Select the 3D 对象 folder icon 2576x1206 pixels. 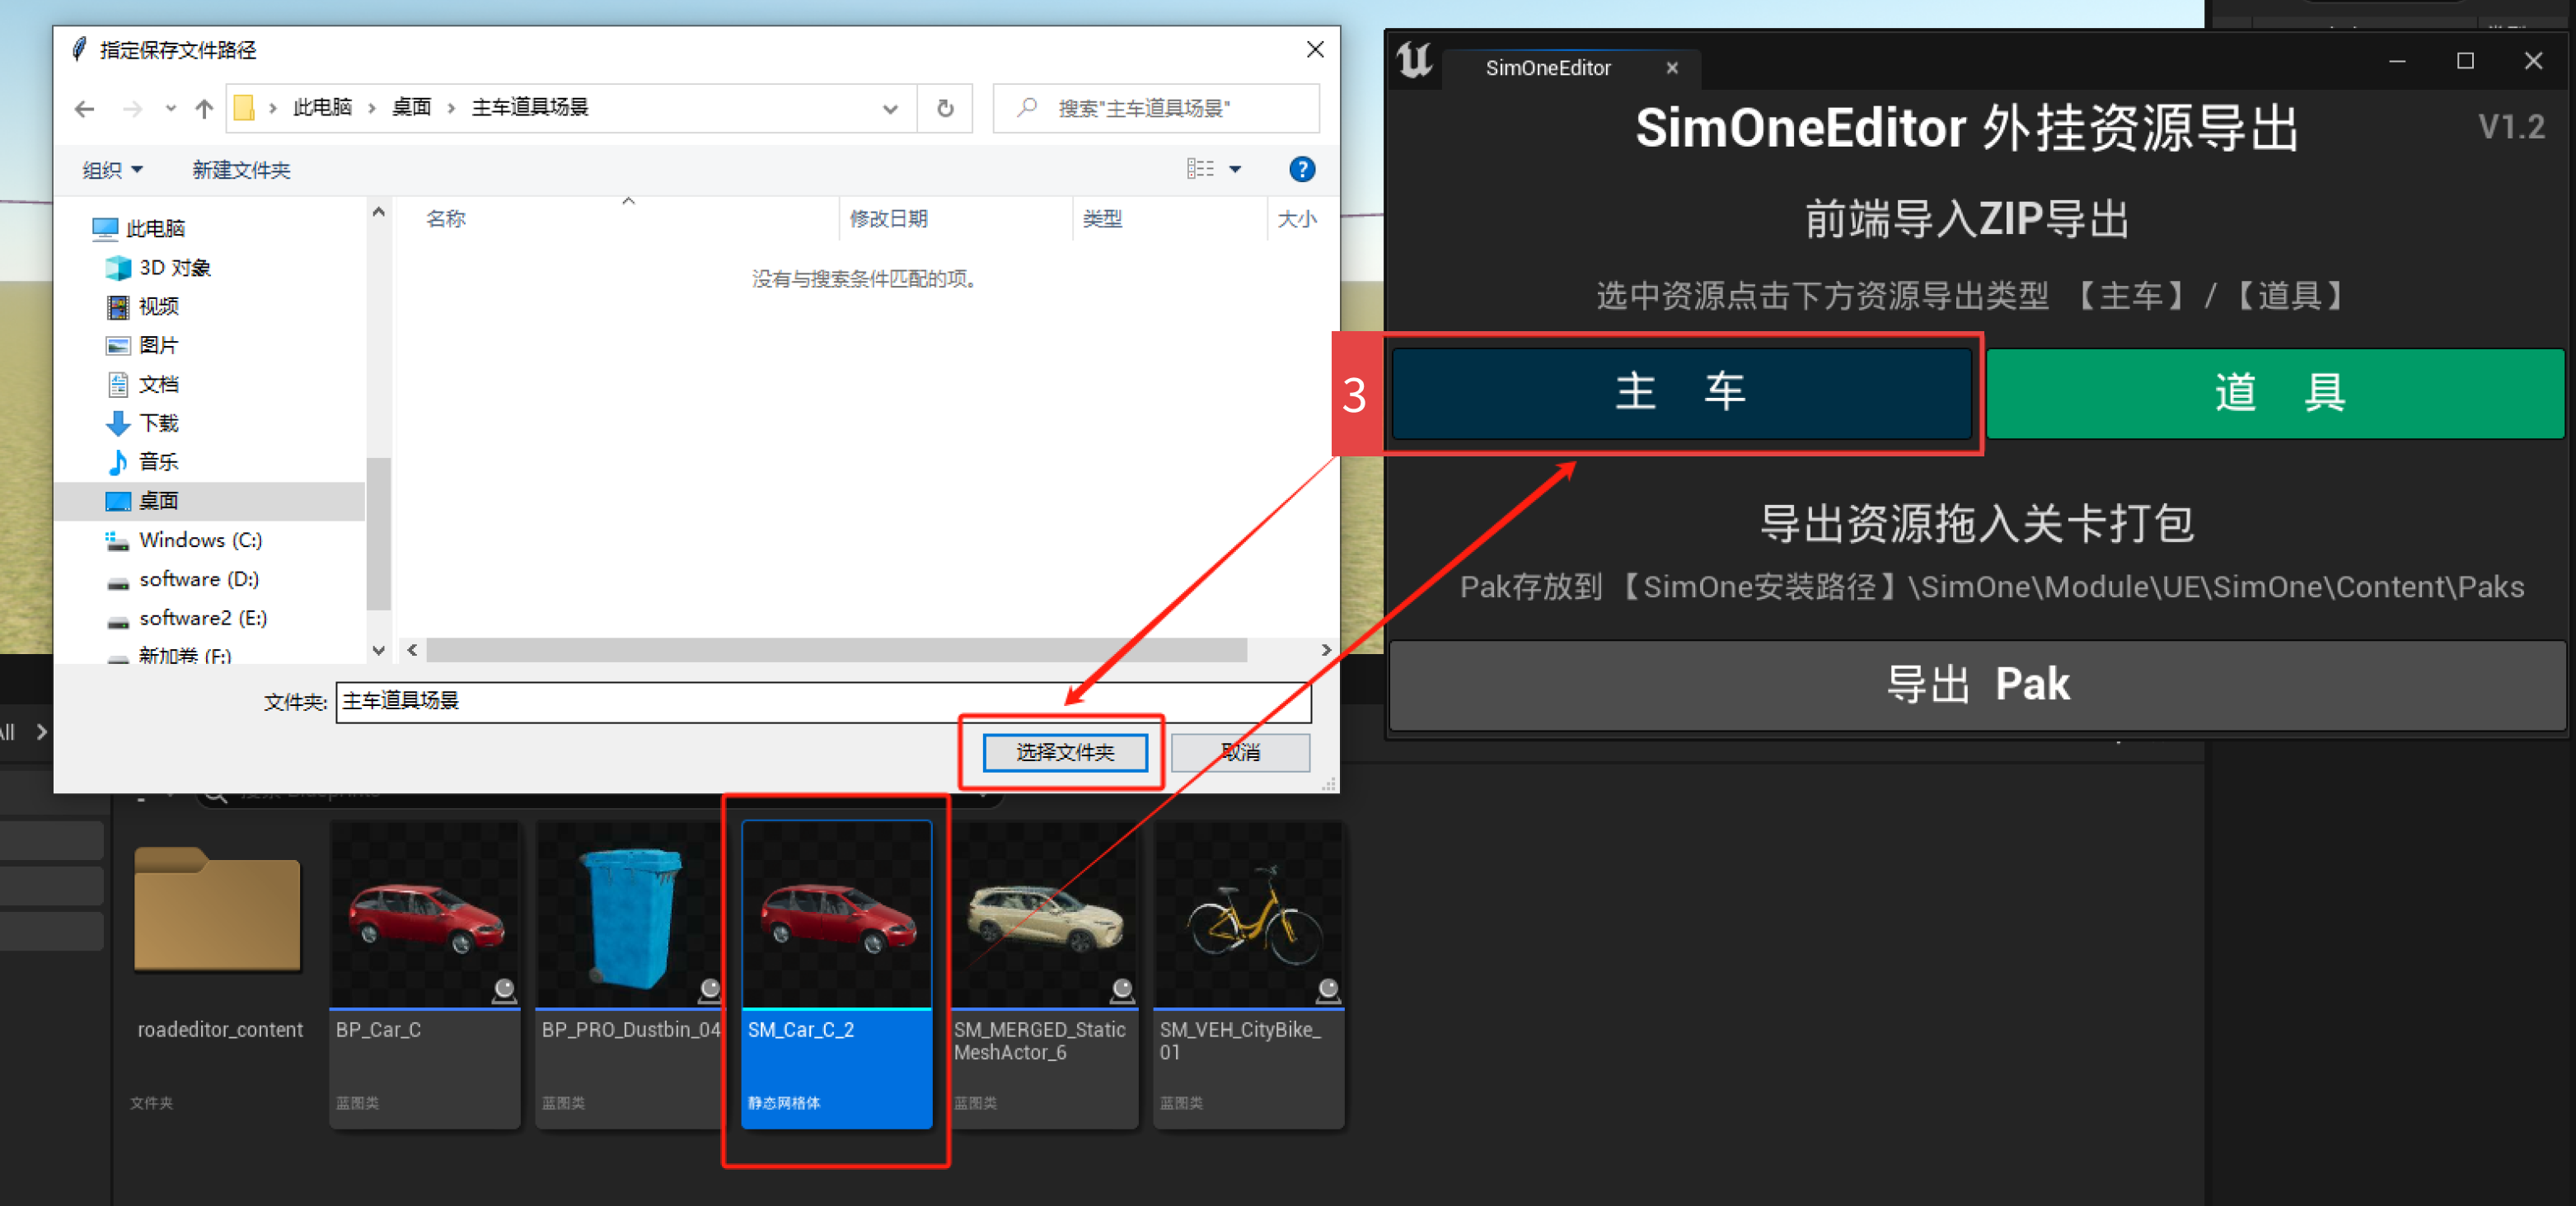pyautogui.click(x=118, y=268)
